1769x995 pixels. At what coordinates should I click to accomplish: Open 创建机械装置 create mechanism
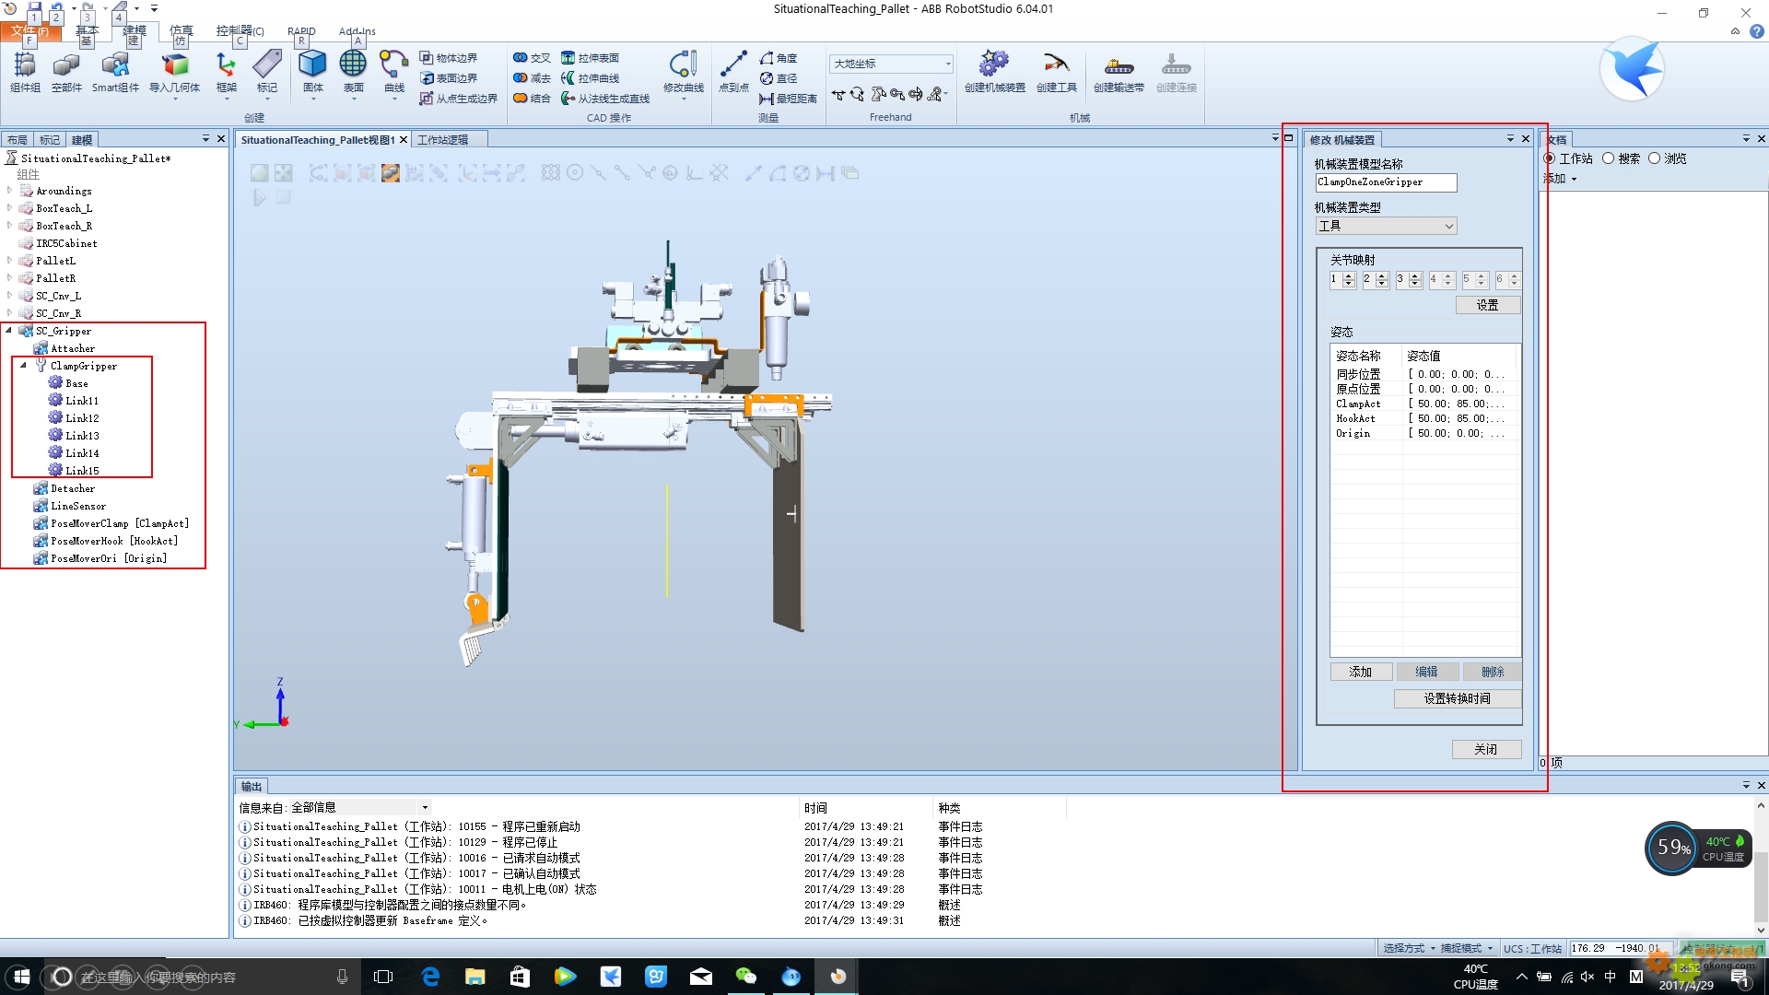[x=995, y=72]
